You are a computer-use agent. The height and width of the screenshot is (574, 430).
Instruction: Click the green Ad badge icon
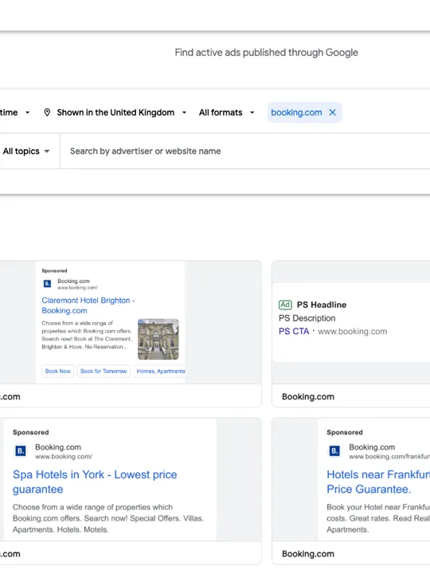pyautogui.click(x=285, y=305)
